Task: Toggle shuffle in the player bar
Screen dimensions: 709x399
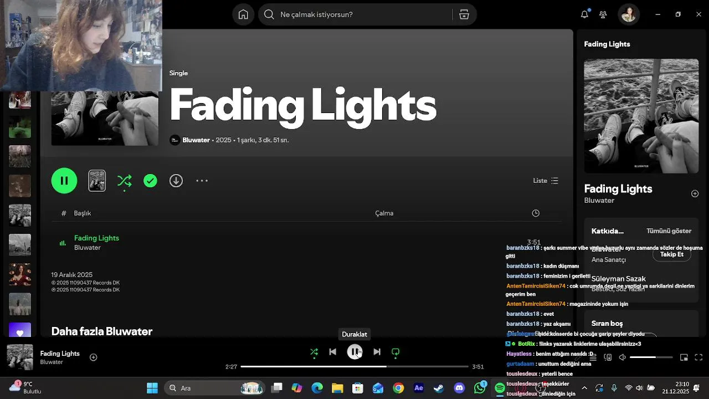Action: [x=314, y=352]
